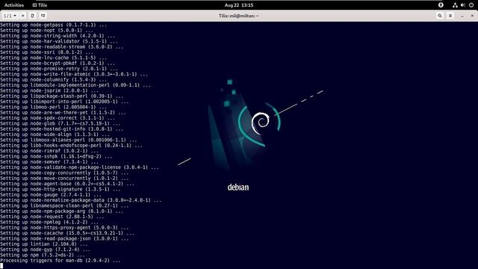Open the Activities overview
478x269 pixels.
coord(14,5)
